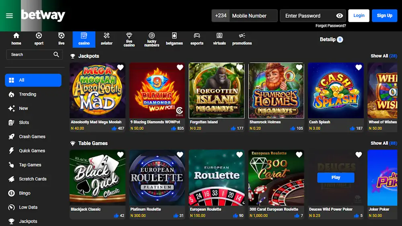Open the sport section
This screenshot has width=402, height=226.
(39, 39)
